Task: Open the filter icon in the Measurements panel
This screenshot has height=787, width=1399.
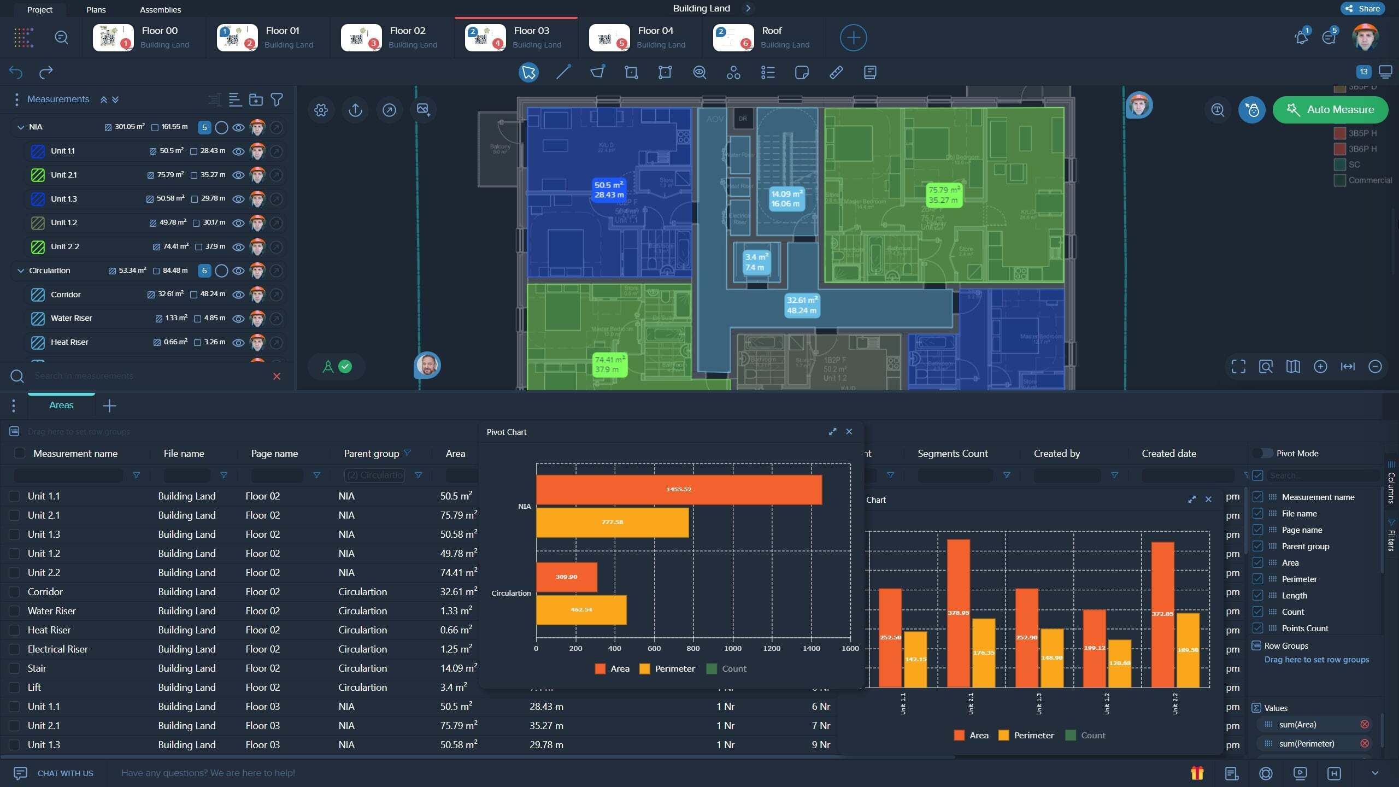Action: coord(277,99)
